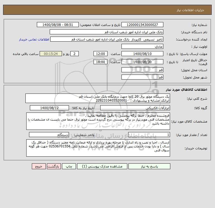
Task: Click the response deadline date 1400/08/10
Action: [142, 54]
